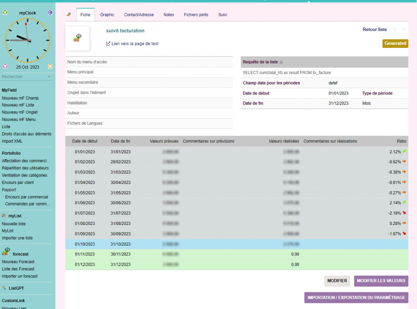Viewport: 417px width, 309px height.
Task: Open the Rechercher dropdown
Action: pos(49,77)
